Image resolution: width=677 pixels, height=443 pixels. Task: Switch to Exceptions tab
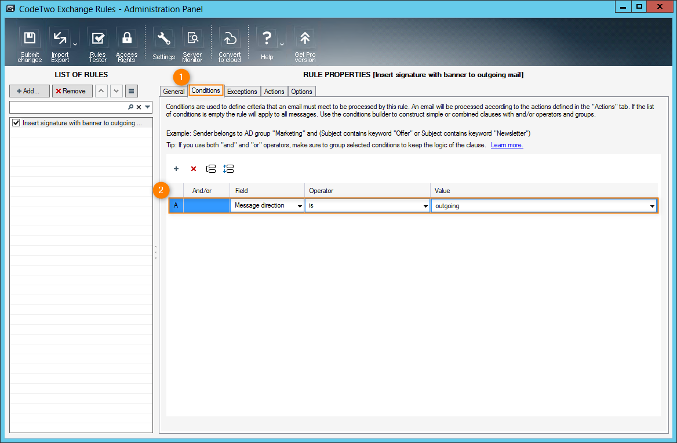point(242,92)
